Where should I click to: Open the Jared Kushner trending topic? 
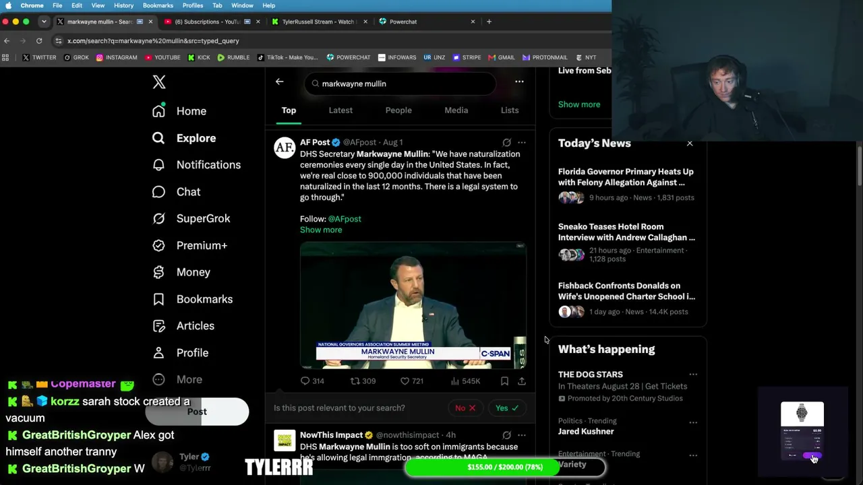(586, 432)
